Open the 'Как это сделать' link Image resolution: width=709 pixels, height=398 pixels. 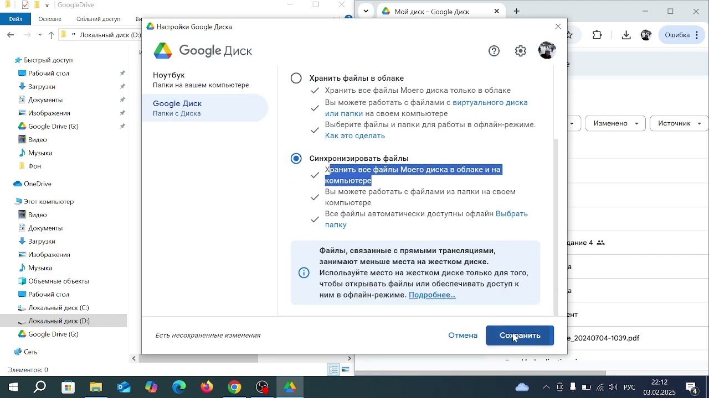pos(355,136)
